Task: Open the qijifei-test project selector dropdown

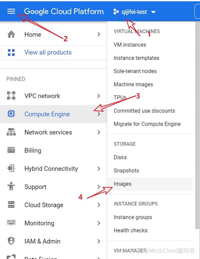Action: [135, 12]
